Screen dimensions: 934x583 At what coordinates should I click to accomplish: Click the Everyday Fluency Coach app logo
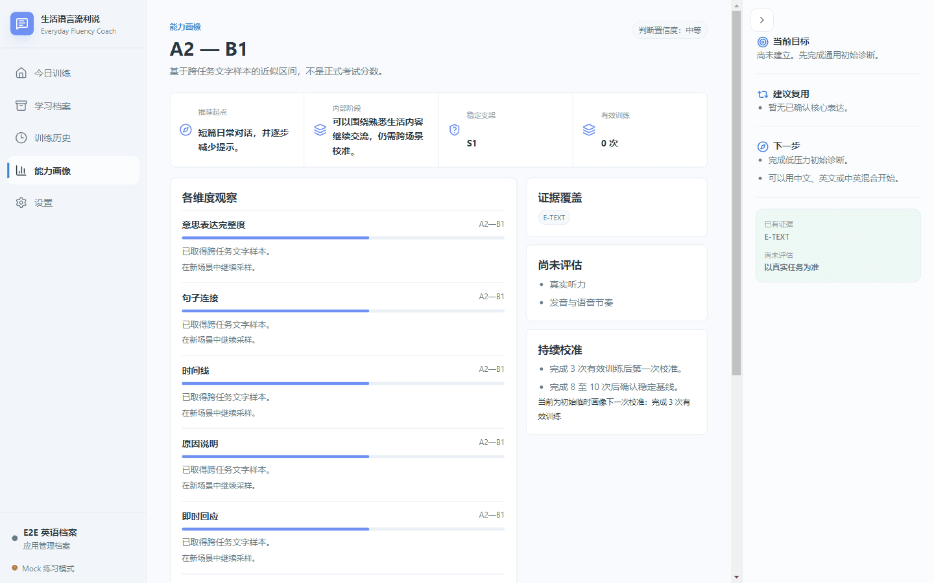[22, 24]
